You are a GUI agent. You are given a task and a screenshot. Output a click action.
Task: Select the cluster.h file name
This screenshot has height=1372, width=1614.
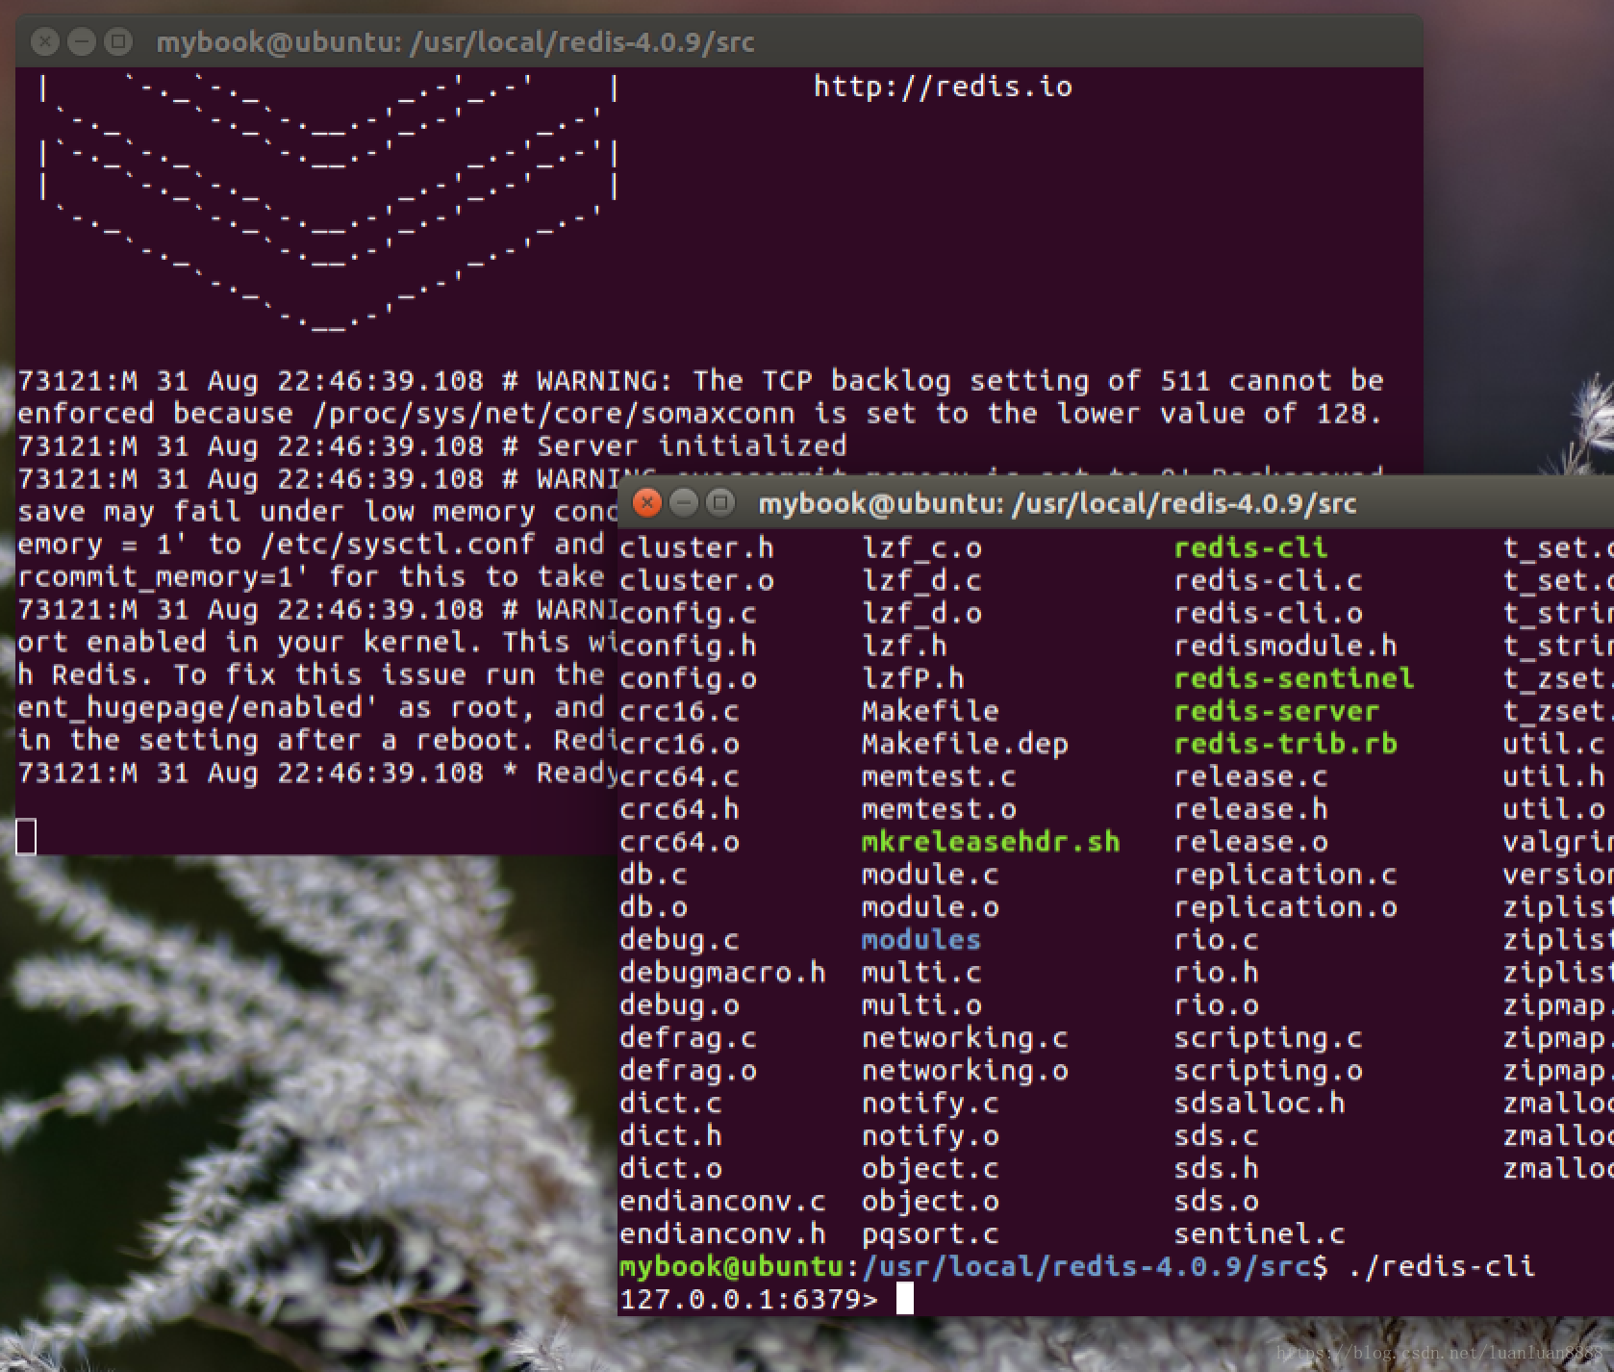[696, 547]
